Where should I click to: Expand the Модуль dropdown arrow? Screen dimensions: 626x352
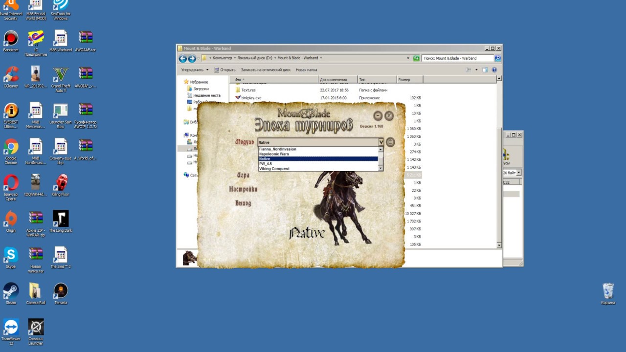pyautogui.click(x=381, y=142)
